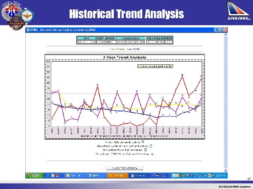This screenshot has height=189, width=253.
Task: Open the View Both link
Action: (x=133, y=49)
